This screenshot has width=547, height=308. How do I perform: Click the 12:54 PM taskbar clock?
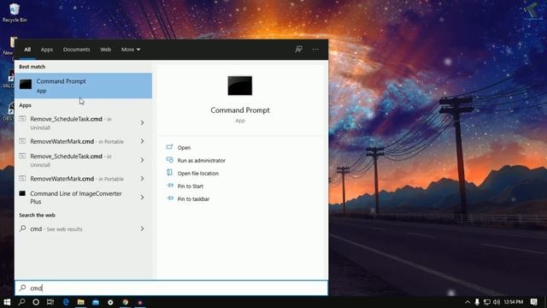tap(514, 302)
